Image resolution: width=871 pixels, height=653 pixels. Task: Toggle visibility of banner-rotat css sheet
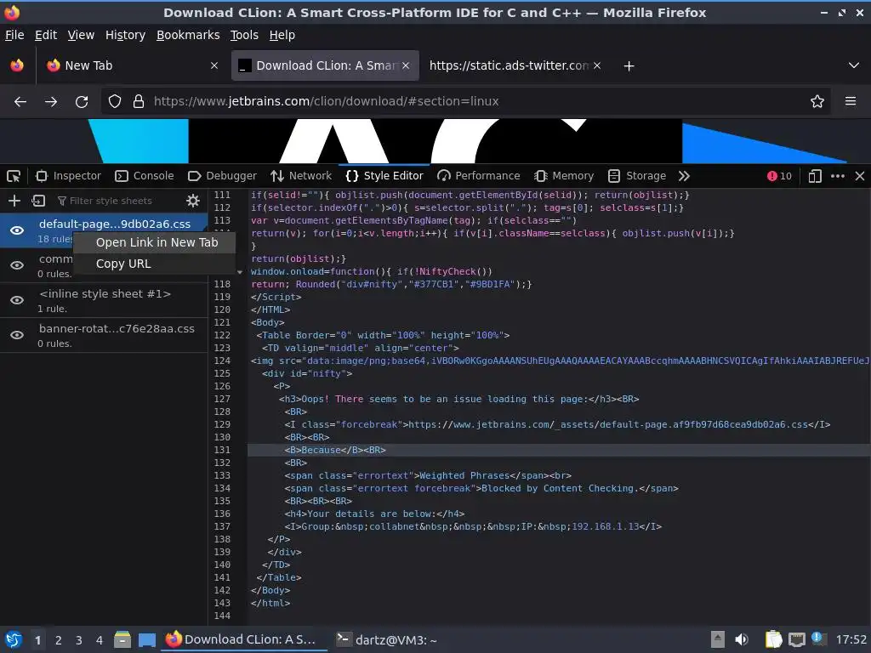(x=17, y=335)
